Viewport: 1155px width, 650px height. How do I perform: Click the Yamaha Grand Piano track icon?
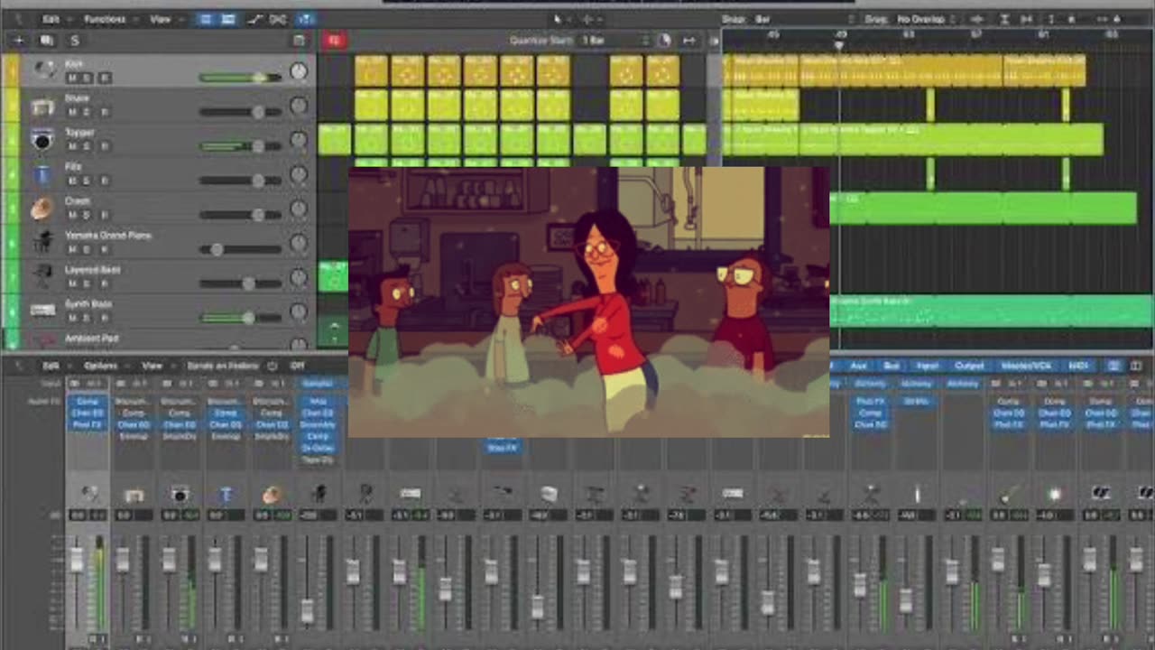coord(42,242)
